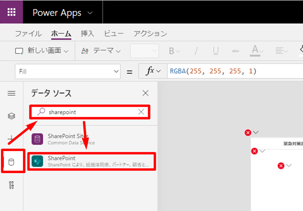The width and height of the screenshot is (303, 211).
Task: Select the SharePoint Sites Common Data Service
Action: pos(91,139)
